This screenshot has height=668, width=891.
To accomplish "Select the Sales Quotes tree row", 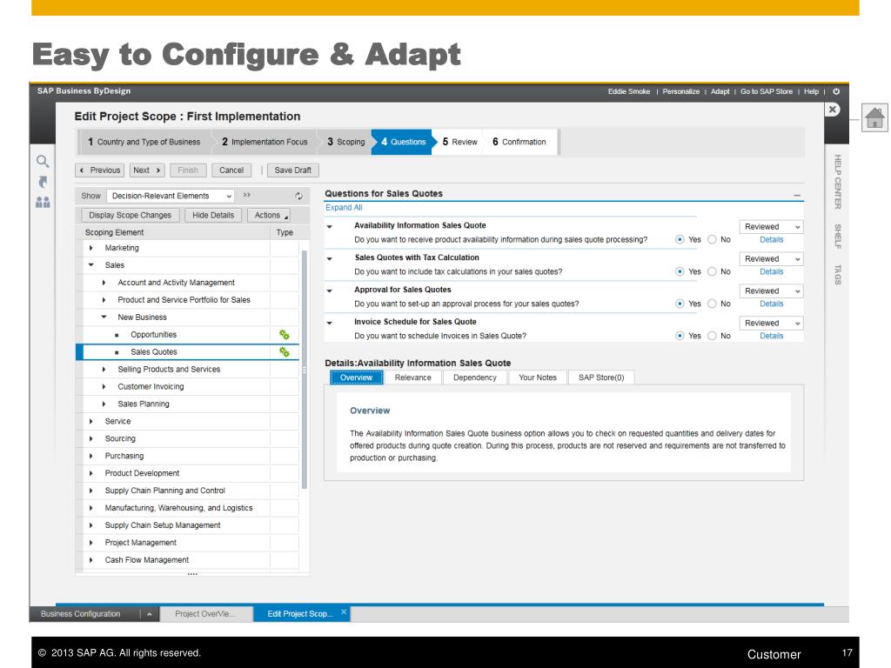I will coord(188,352).
